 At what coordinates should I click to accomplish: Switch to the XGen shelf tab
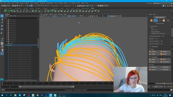coord(92,8)
